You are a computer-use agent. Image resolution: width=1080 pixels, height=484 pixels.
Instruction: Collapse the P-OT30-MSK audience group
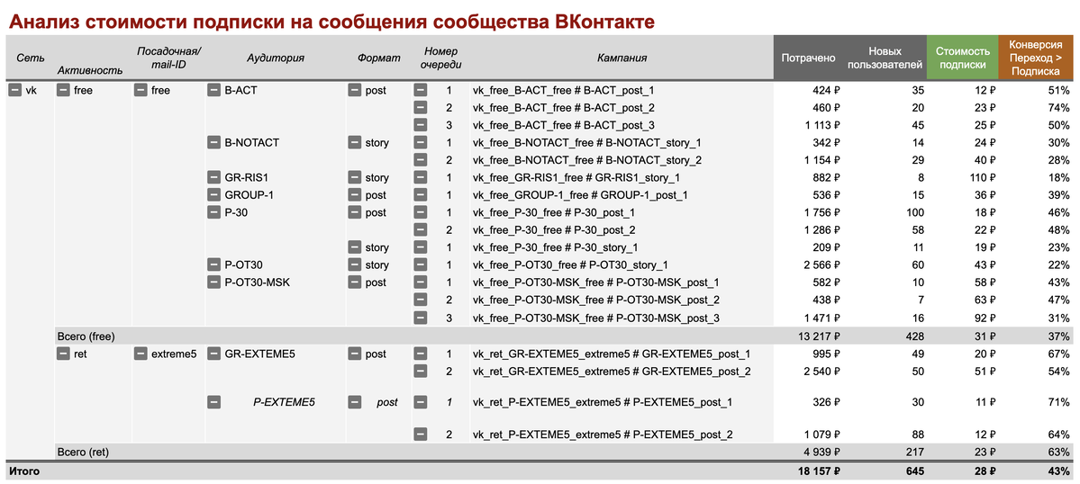click(213, 282)
